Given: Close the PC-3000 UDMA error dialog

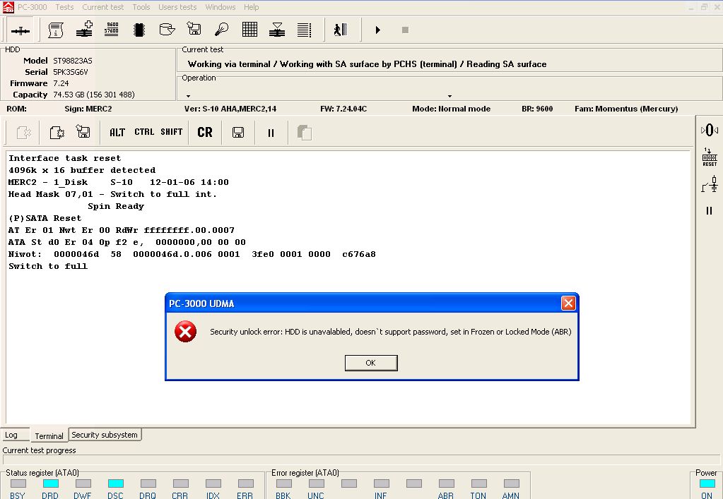Looking at the screenshot, I should tap(568, 303).
